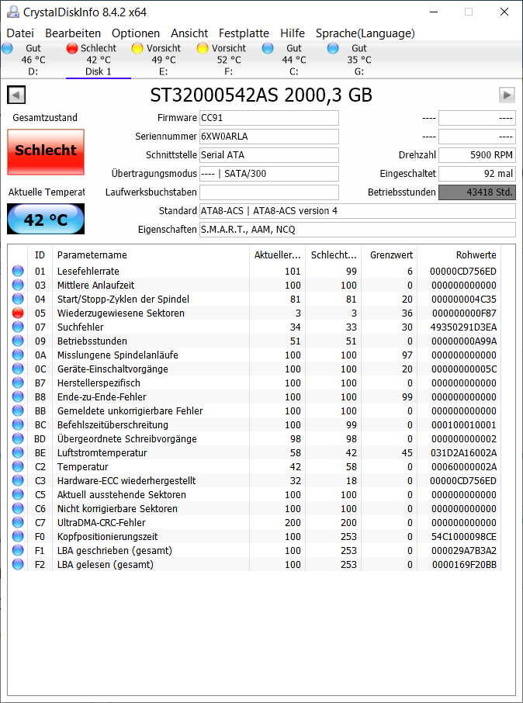
Task: Click the status orb of Start/Stopp-Zyklen row
Action: [18, 299]
